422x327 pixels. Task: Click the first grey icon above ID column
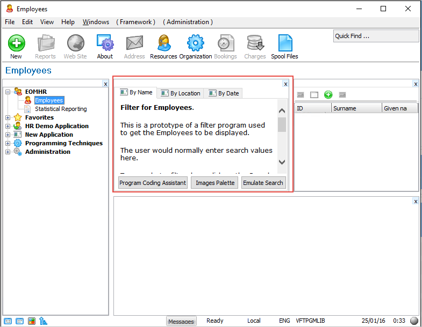pos(301,95)
